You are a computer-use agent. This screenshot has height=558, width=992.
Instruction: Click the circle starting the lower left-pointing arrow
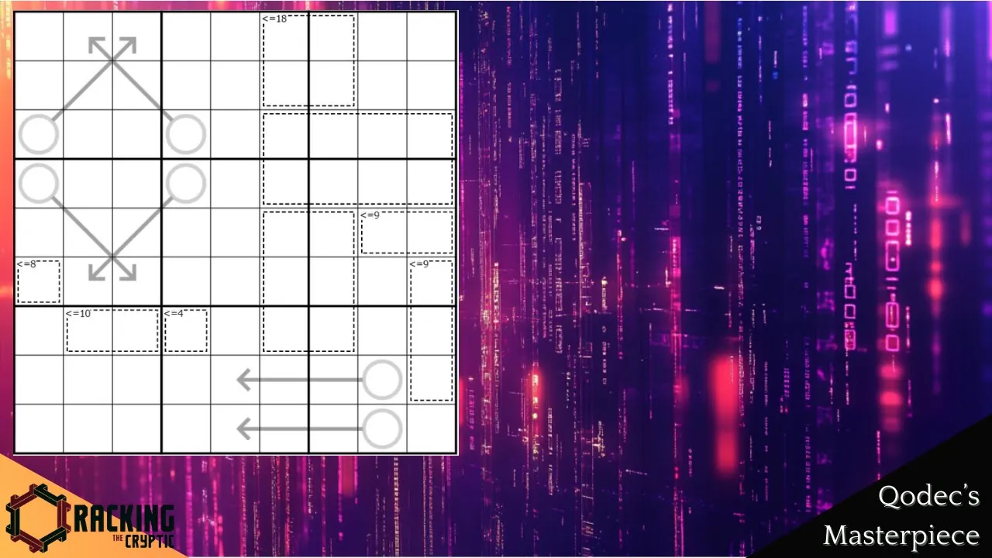pyautogui.click(x=382, y=429)
